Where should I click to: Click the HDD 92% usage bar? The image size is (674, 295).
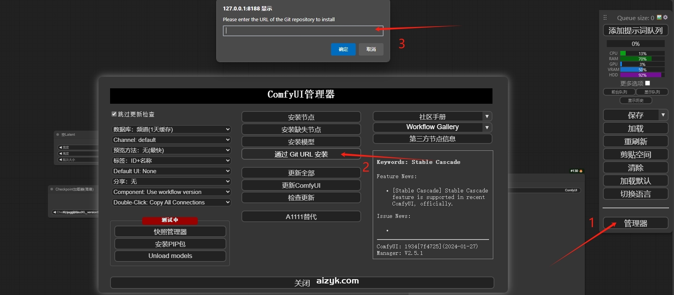(642, 75)
